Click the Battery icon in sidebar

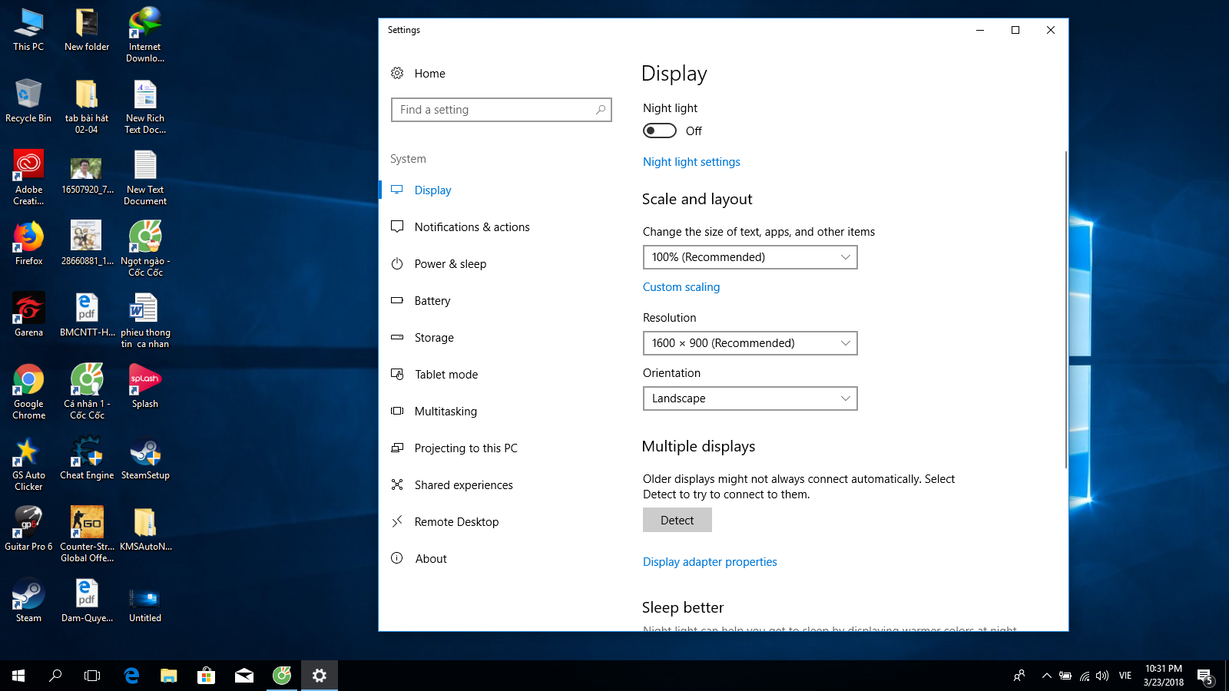(397, 300)
